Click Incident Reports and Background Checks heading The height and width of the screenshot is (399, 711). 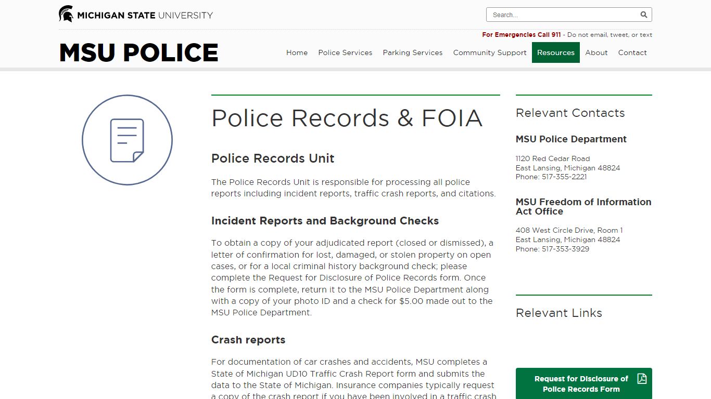pos(325,221)
